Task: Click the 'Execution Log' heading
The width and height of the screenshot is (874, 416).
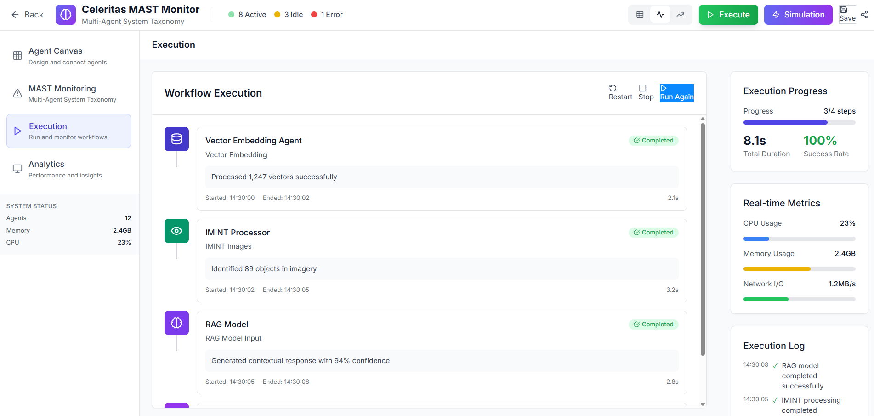Action: (774, 346)
